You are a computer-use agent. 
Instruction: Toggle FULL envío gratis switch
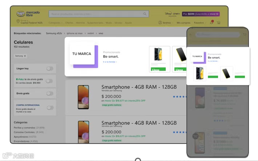point(49,81)
